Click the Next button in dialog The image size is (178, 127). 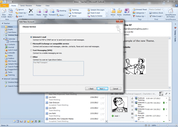pyautogui.click(x=102, y=89)
